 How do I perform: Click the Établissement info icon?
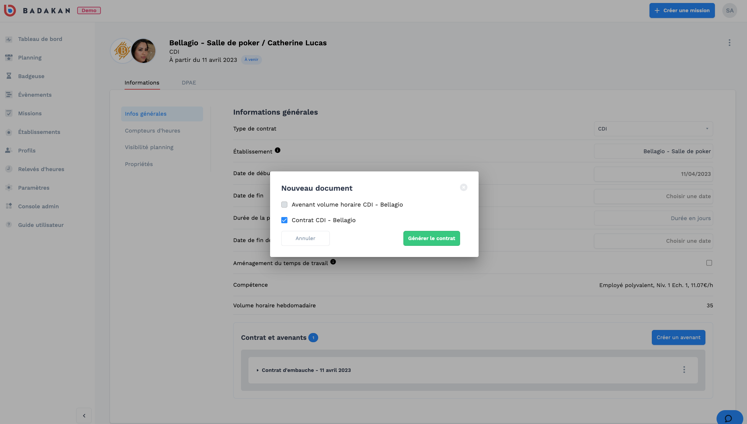278,150
